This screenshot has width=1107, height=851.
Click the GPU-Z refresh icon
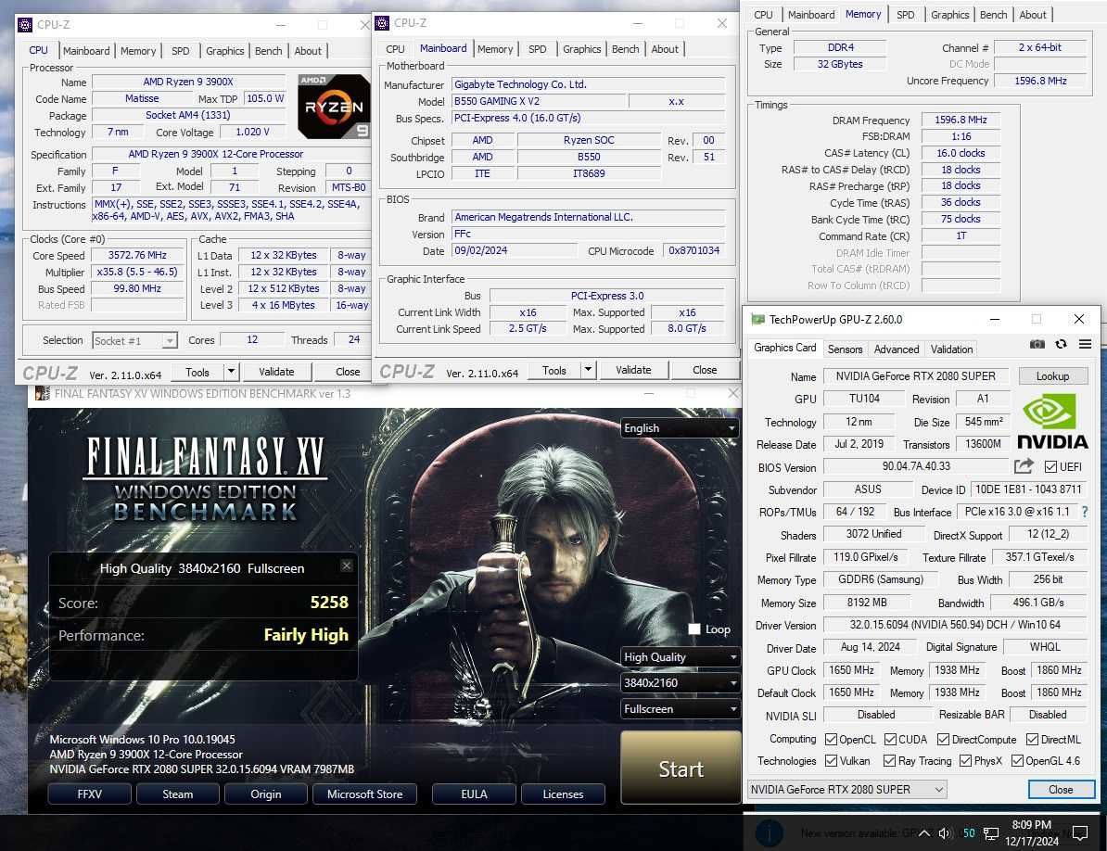[x=1062, y=344]
